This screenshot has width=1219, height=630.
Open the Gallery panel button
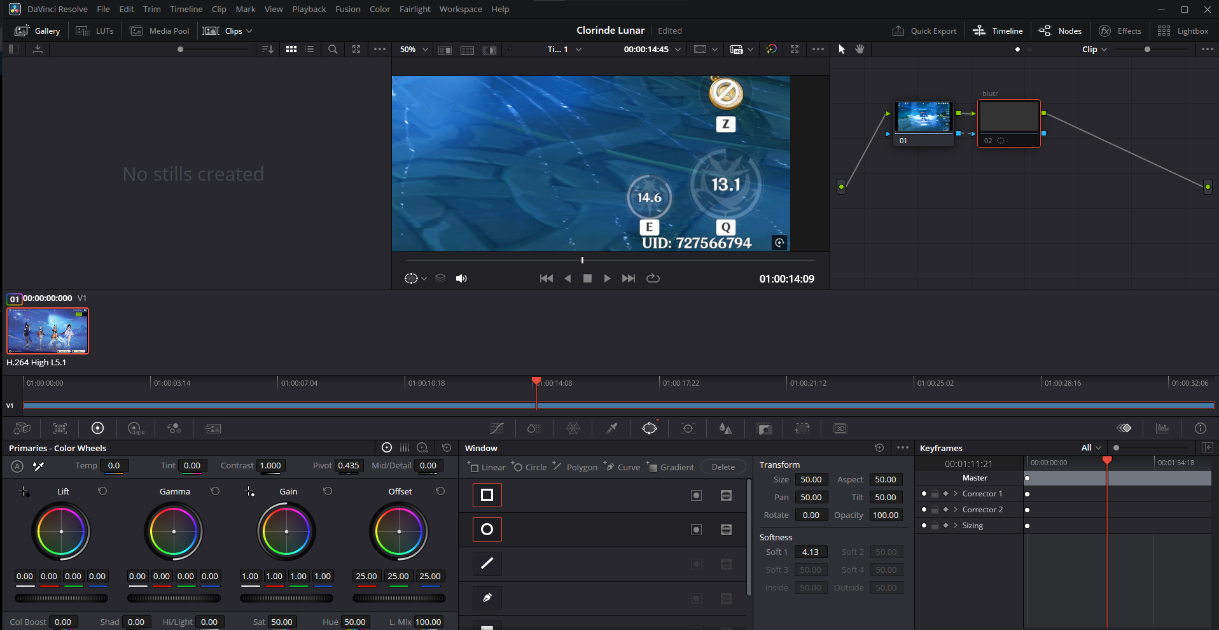[38, 31]
